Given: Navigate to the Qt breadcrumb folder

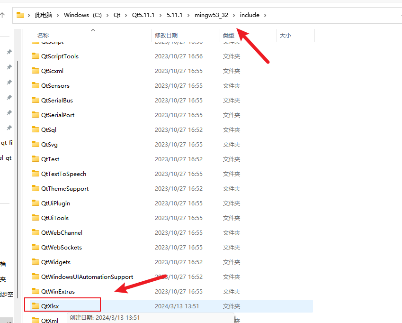Looking at the screenshot, I should point(117,15).
